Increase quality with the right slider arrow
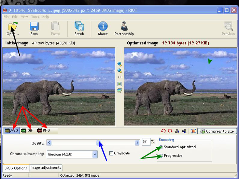 tap(137, 143)
